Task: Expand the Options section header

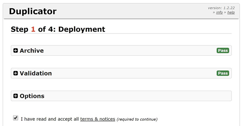Action: (x=121, y=96)
